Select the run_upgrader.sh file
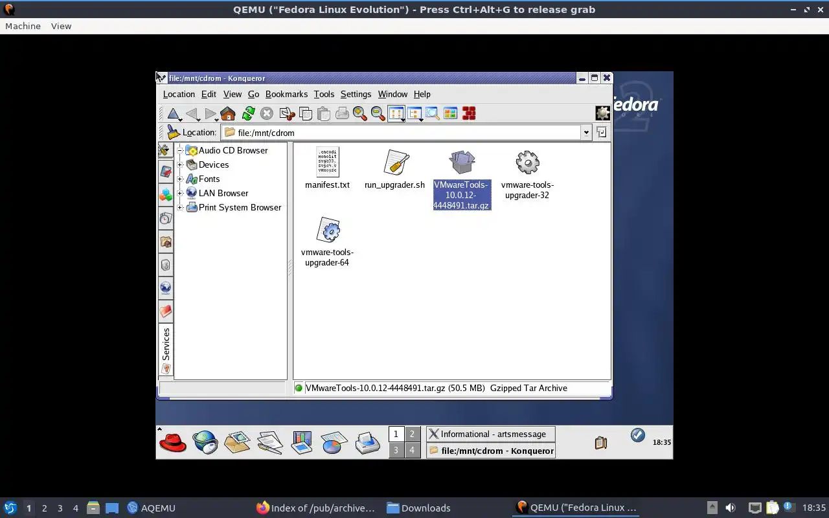This screenshot has height=518, width=829. pos(394,169)
